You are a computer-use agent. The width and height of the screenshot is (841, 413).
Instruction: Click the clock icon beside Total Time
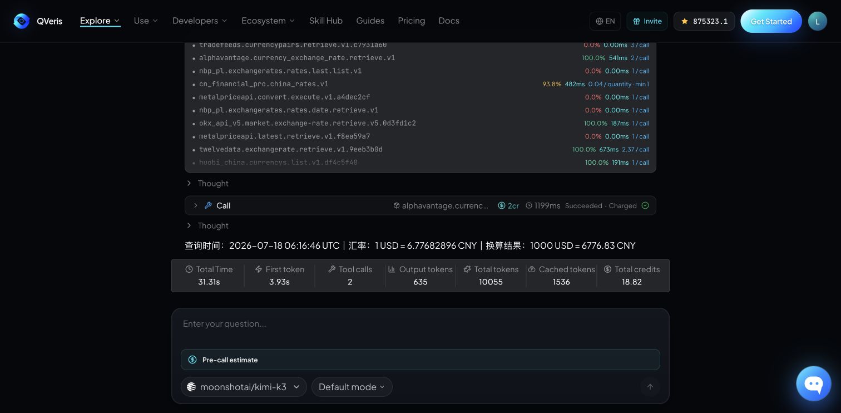[x=189, y=269]
